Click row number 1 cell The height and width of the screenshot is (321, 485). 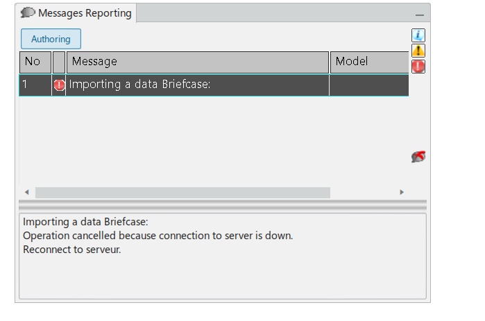(35, 85)
